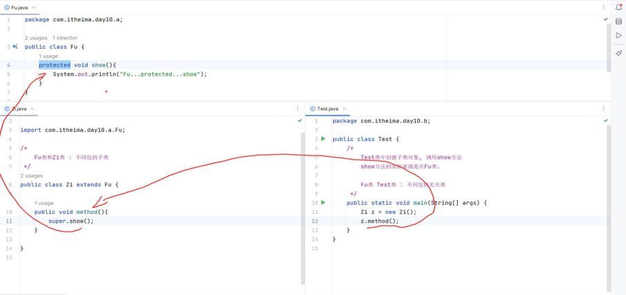This screenshot has width=626, height=295.
Task: Open the Fu.java tab options kebab menu
Action: [604, 7]
